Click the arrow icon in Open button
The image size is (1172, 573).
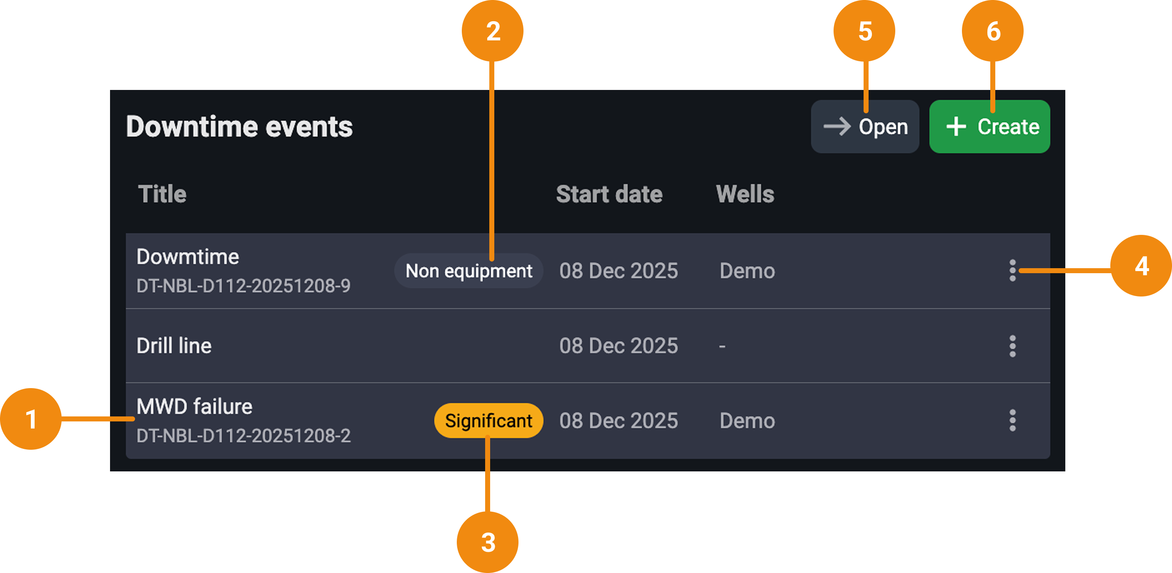click(x=836, y=126)
